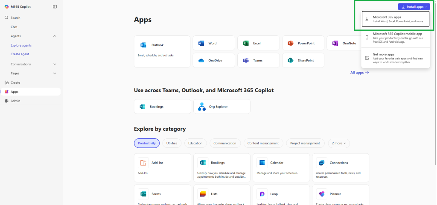The width and height of the screenshot is (437, 205).
Task: Select the Productivity category filter
Action: coord(147,143)
